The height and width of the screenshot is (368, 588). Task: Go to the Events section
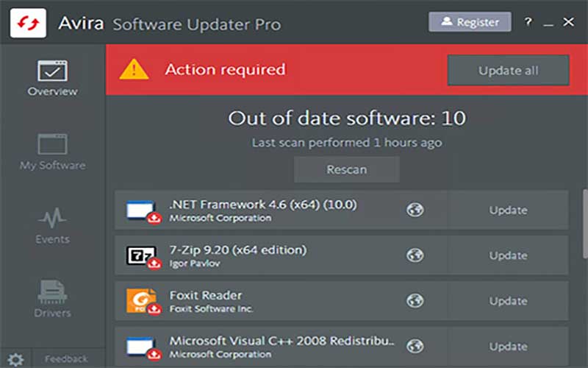point(52,225)
